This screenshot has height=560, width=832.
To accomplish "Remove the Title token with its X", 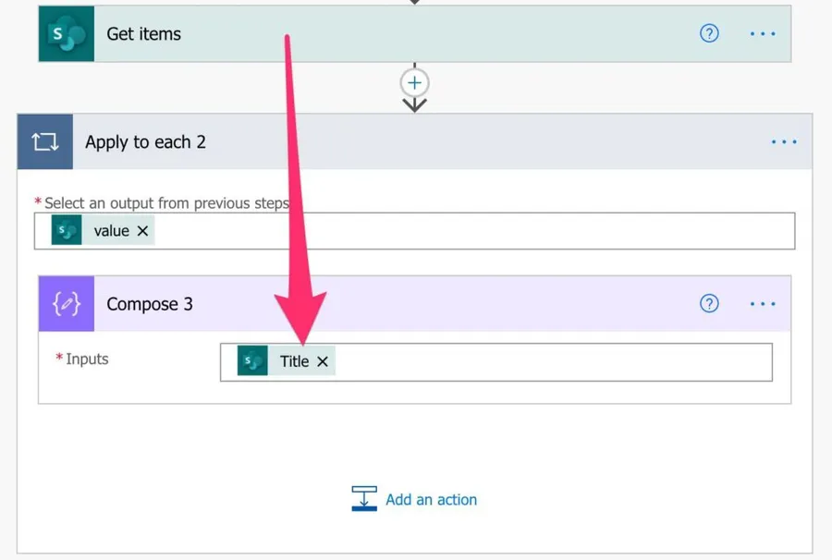I will tap(323, 361).
